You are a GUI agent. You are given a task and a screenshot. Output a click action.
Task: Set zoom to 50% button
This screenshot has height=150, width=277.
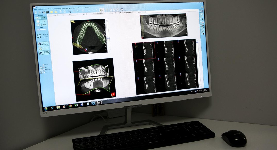coord(44,25)
